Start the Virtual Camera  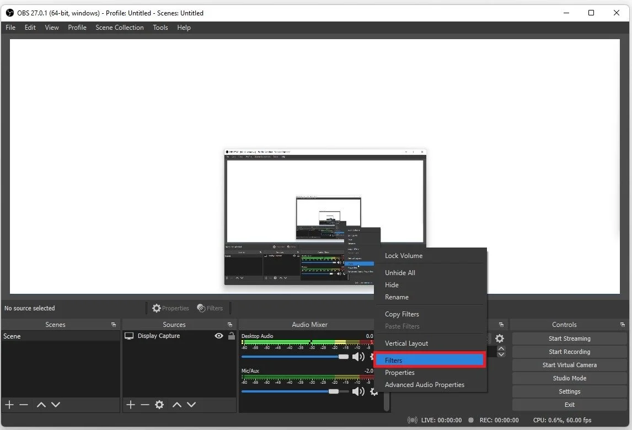569,365
